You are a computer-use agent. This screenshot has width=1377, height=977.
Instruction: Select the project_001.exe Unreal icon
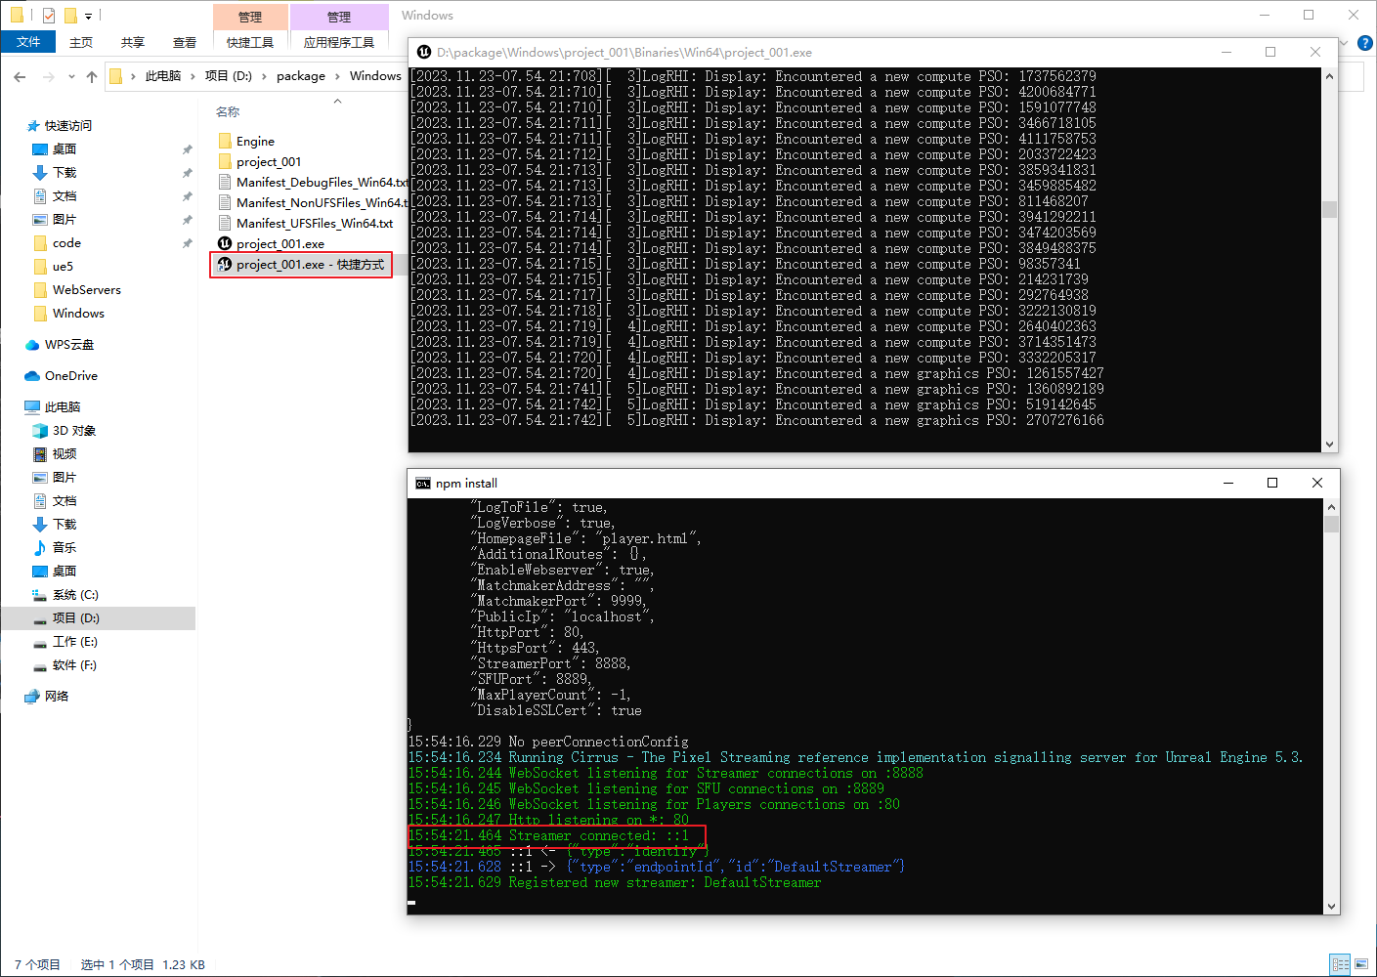[225, 244]
